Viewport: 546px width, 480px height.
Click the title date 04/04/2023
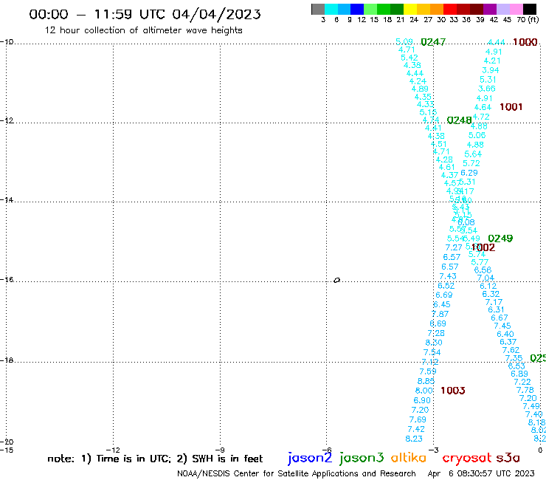click(216, 14)
